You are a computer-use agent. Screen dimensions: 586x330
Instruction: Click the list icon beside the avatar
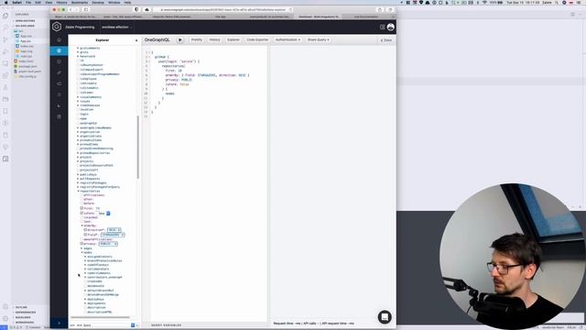tap(382, 27)
